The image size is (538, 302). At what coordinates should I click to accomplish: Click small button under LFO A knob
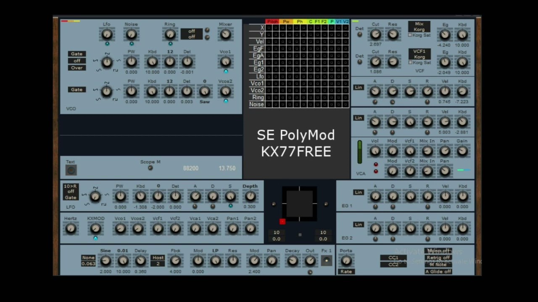tap(195, 206)
